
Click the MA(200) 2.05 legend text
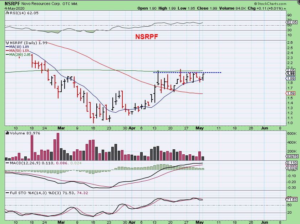[20, 55]
